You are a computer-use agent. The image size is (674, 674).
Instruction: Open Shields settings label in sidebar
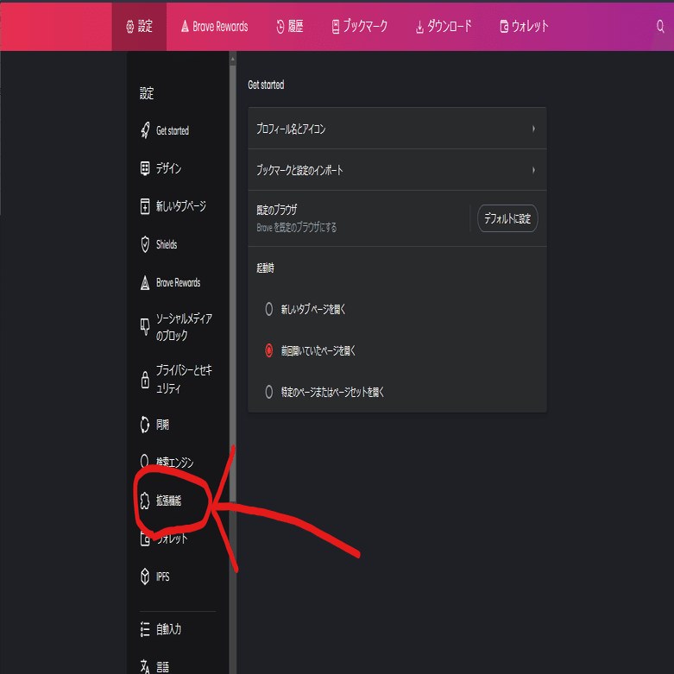167,244
